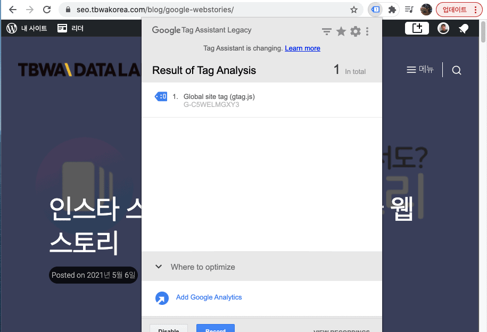Collapse the Where to optimize section

[261, 267]
